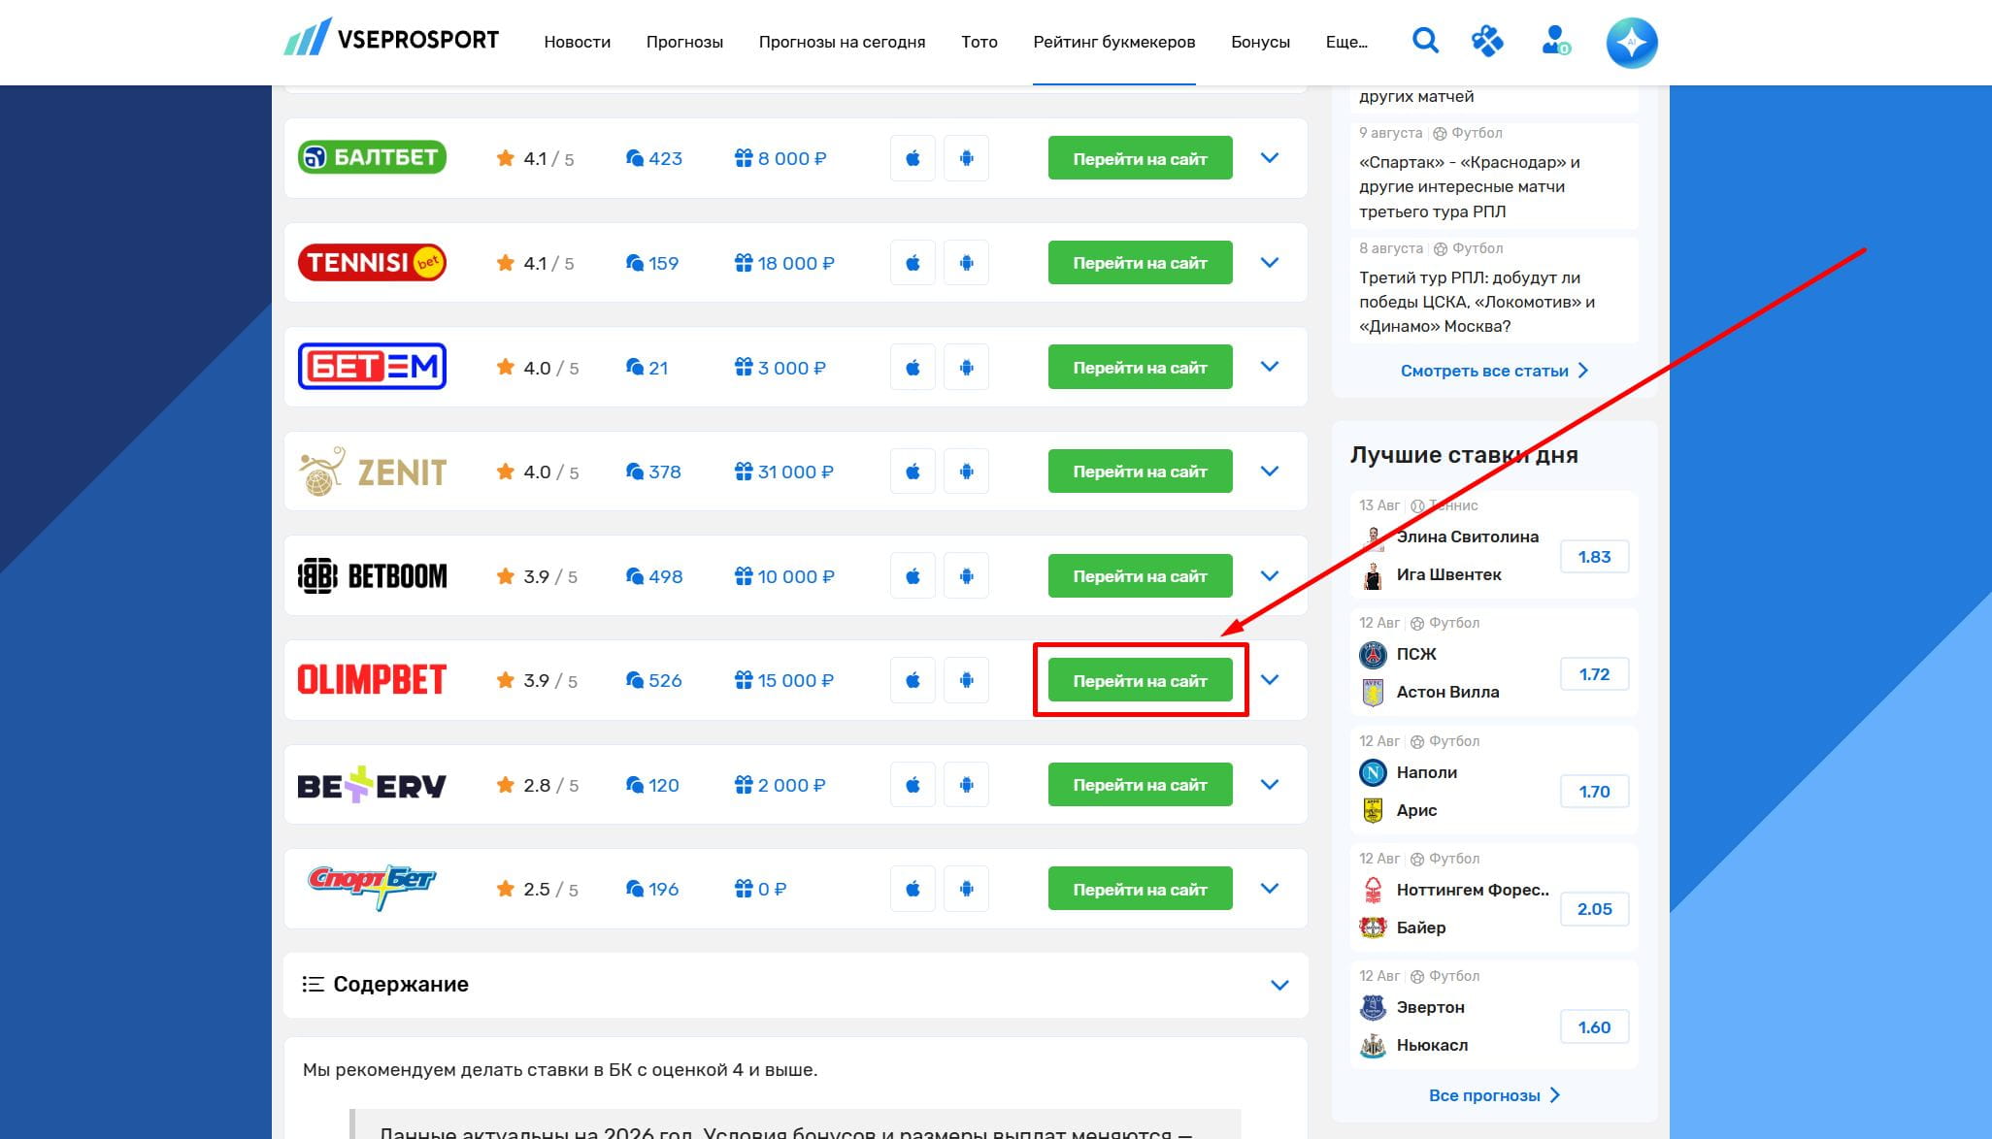1992x1139 pixels.
Task: Open the Тото menu item
Action: [979, 42]
